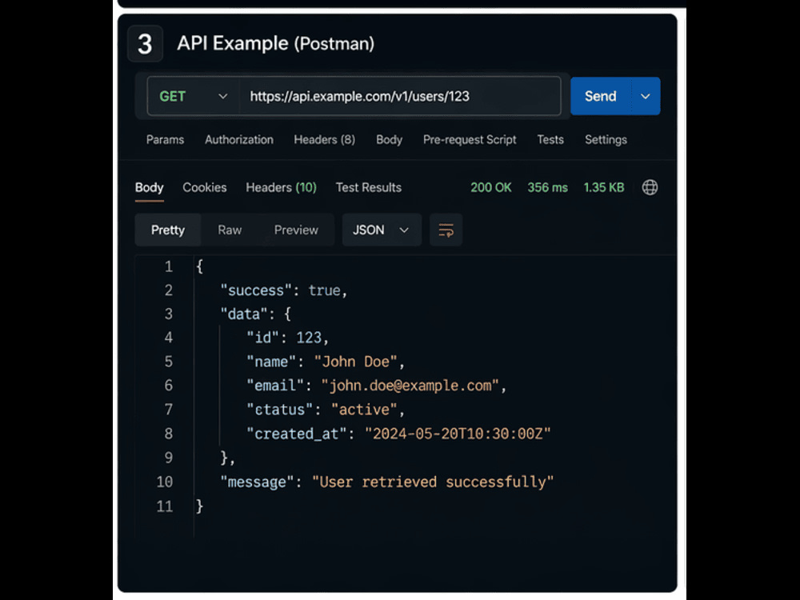Select the response Body tab

149,188
